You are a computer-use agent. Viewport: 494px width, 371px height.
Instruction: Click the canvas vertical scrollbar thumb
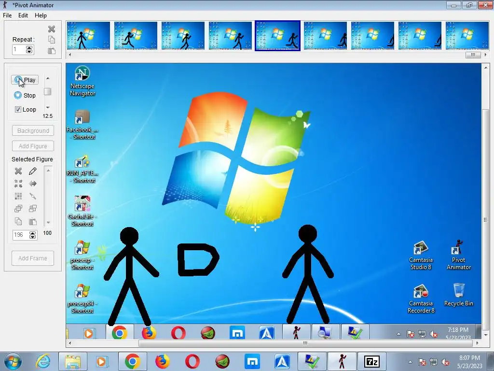point(485,220)
